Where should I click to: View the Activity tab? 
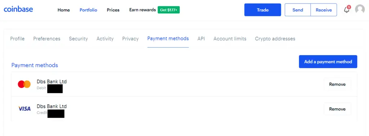(105, 39)
